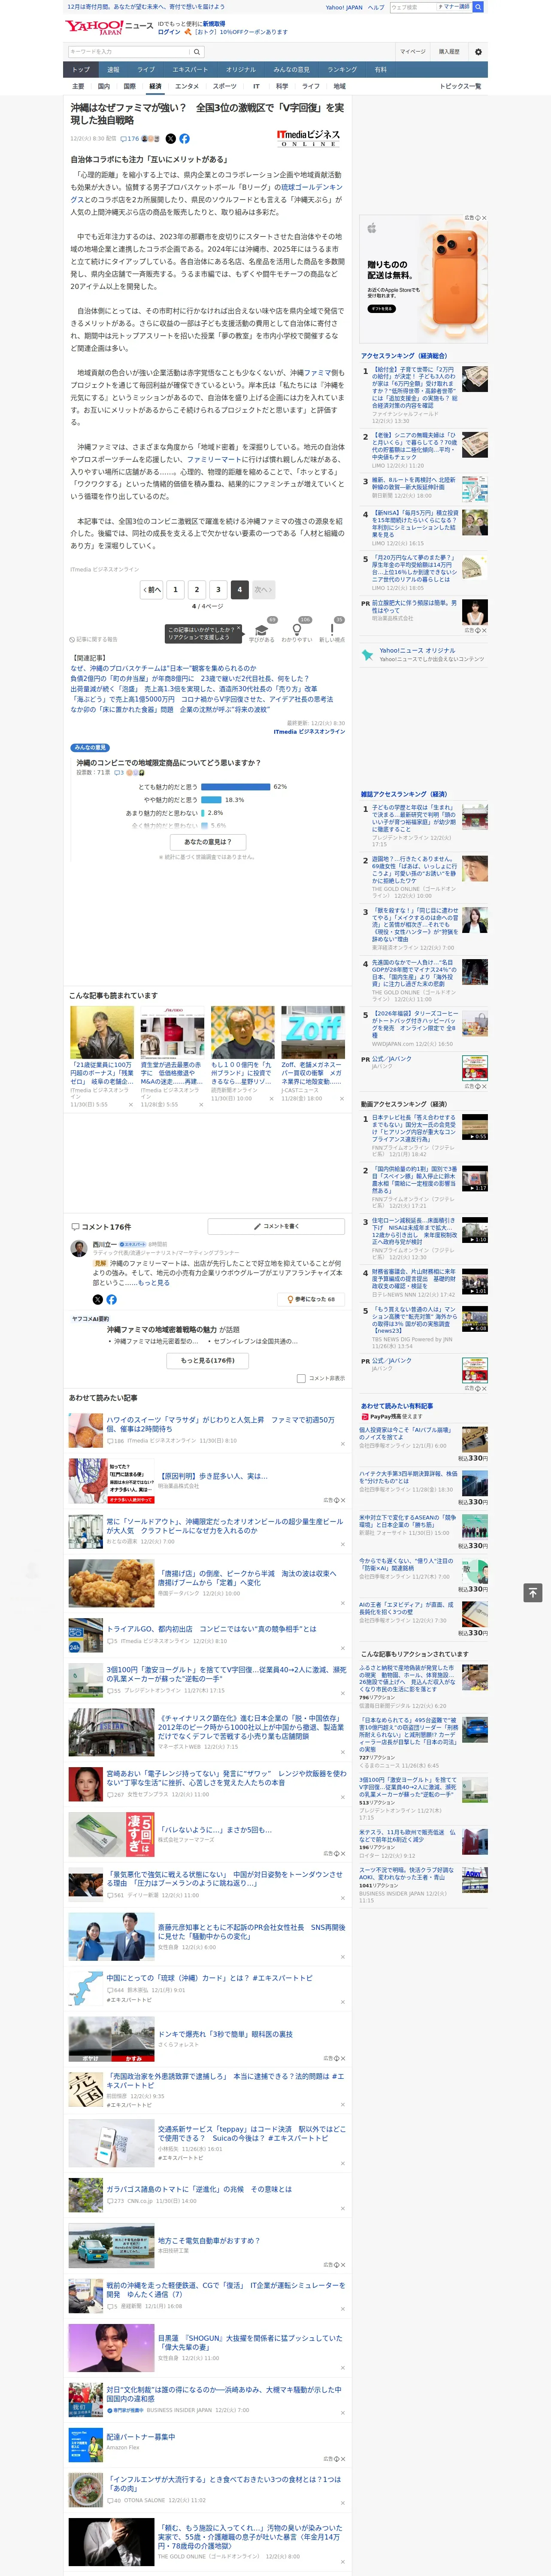Select the 速報 tab
This screenshot has width=551, height=2576.
[x=113, y=70]
